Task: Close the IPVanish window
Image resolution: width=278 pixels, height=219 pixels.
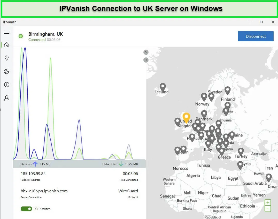Action: point(273,22)
